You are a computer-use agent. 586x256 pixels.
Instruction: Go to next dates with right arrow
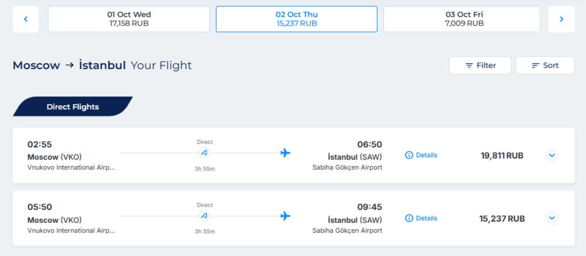[561, 19]
